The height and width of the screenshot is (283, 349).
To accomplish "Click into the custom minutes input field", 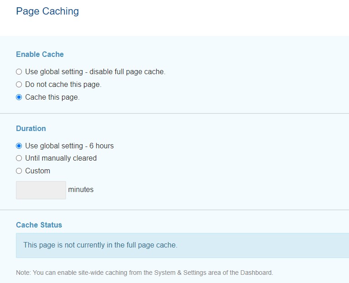I will 41,190.
